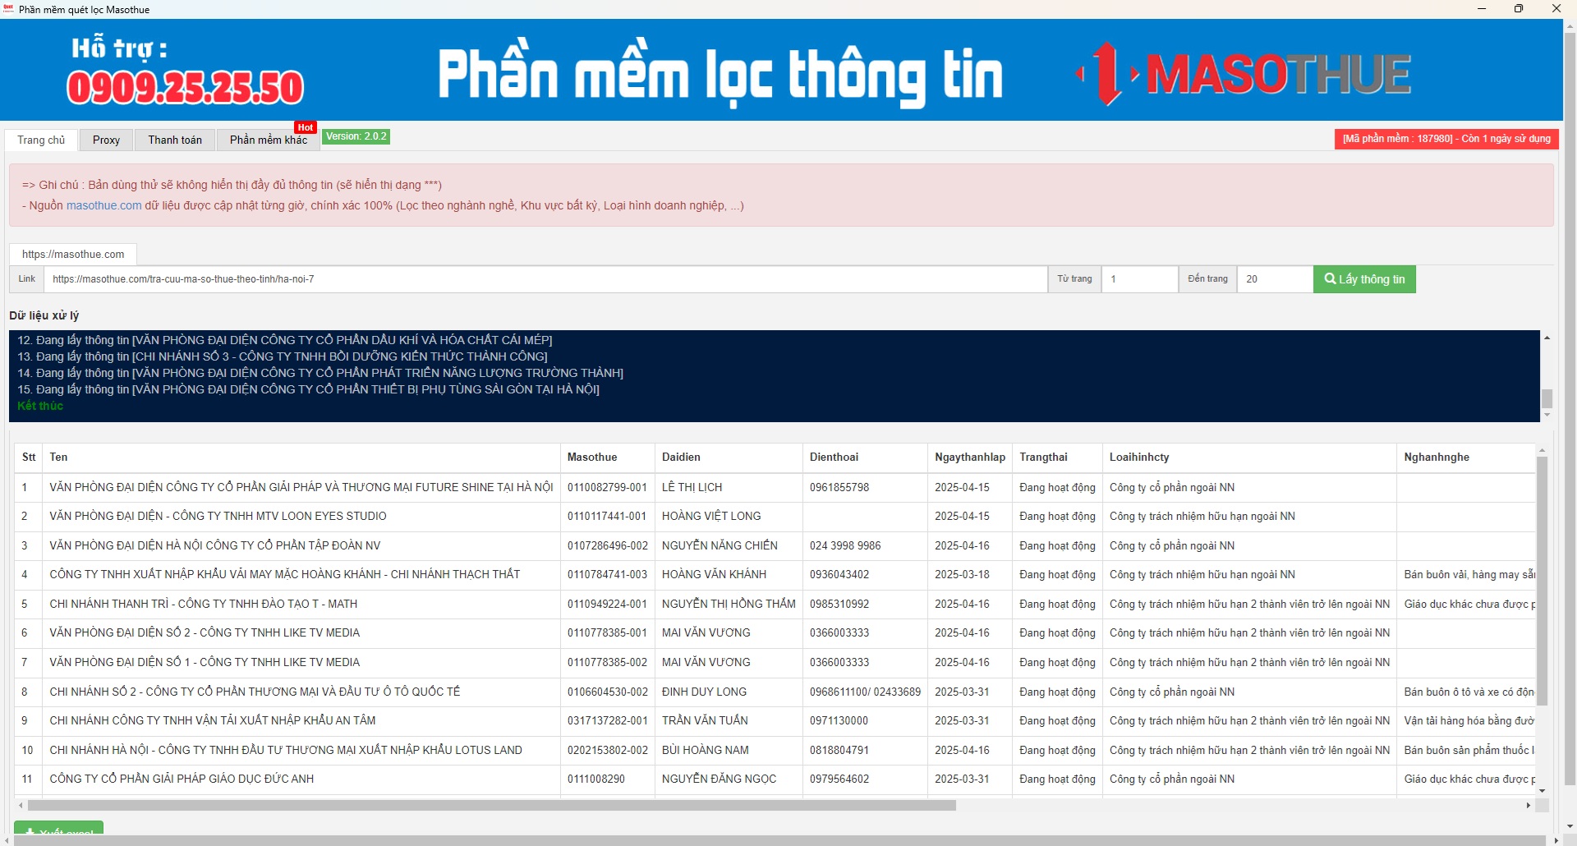Select representative ĐINH DUY LONG cell
This screenshot has height=846, width=1577.
729,692
